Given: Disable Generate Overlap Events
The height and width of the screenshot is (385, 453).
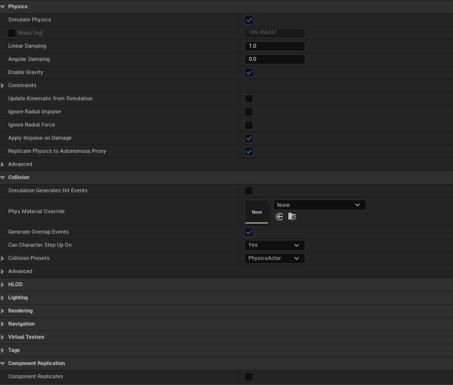Looking at the screenshot, I should click(249, 232).
